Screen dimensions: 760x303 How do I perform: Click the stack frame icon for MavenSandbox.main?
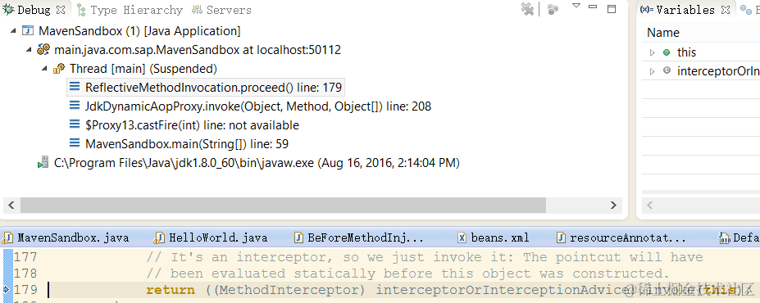point(75,143)
